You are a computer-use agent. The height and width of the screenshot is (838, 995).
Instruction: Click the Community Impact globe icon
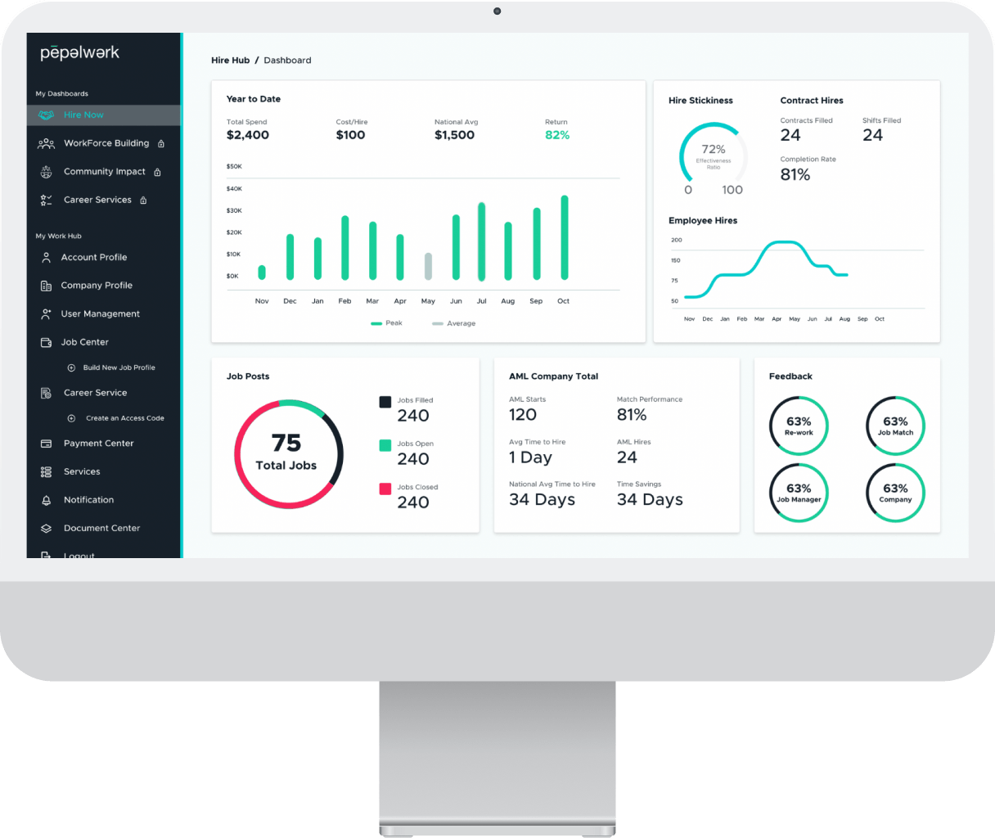(47, 172)
